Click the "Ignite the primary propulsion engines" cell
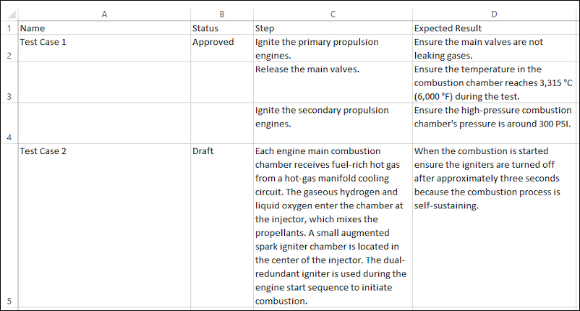This screenshot has height=311, width=580. [333, 48]
